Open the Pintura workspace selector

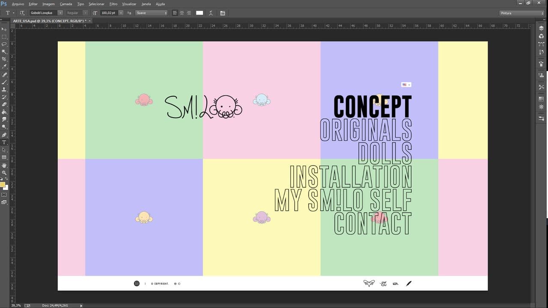[521, 13]
